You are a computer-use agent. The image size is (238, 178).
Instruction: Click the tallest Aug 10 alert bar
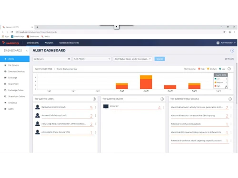(146, 82)
